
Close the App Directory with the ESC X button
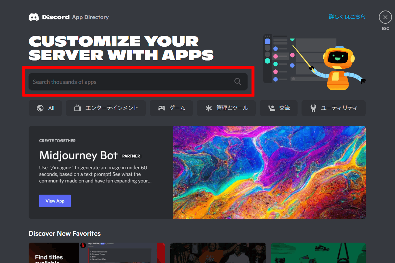[385, 17]
